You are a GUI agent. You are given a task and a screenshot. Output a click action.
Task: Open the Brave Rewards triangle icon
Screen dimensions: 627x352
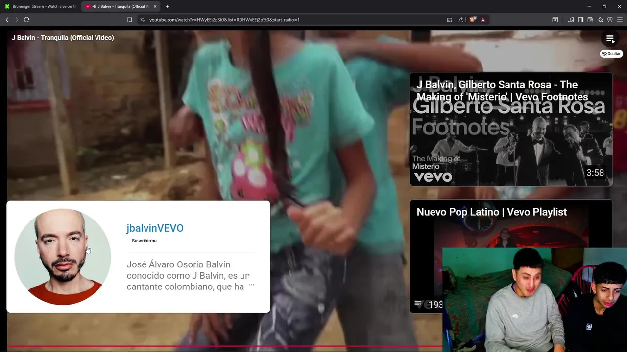click(483, 20)
